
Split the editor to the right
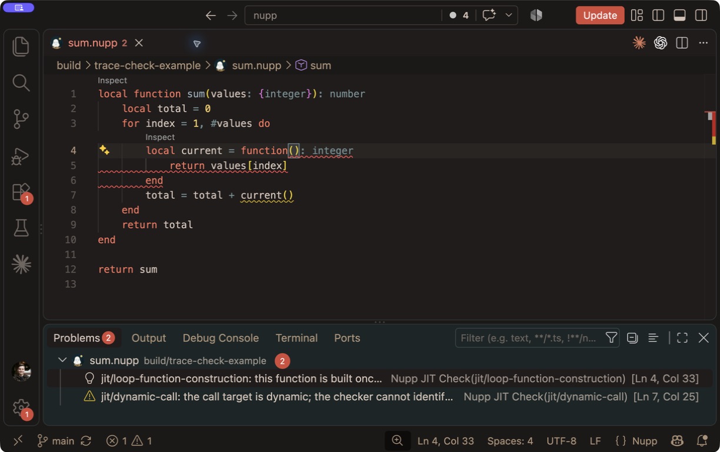click(x=682, y=43)
